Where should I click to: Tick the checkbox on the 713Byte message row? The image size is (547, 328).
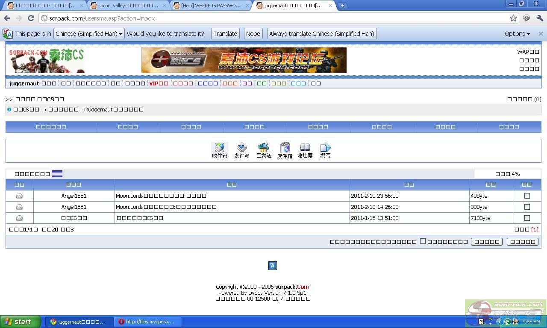point(527,218)
